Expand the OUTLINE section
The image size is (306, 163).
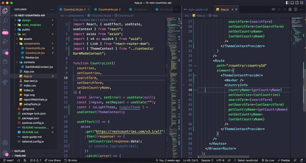(x=20, y=151)
